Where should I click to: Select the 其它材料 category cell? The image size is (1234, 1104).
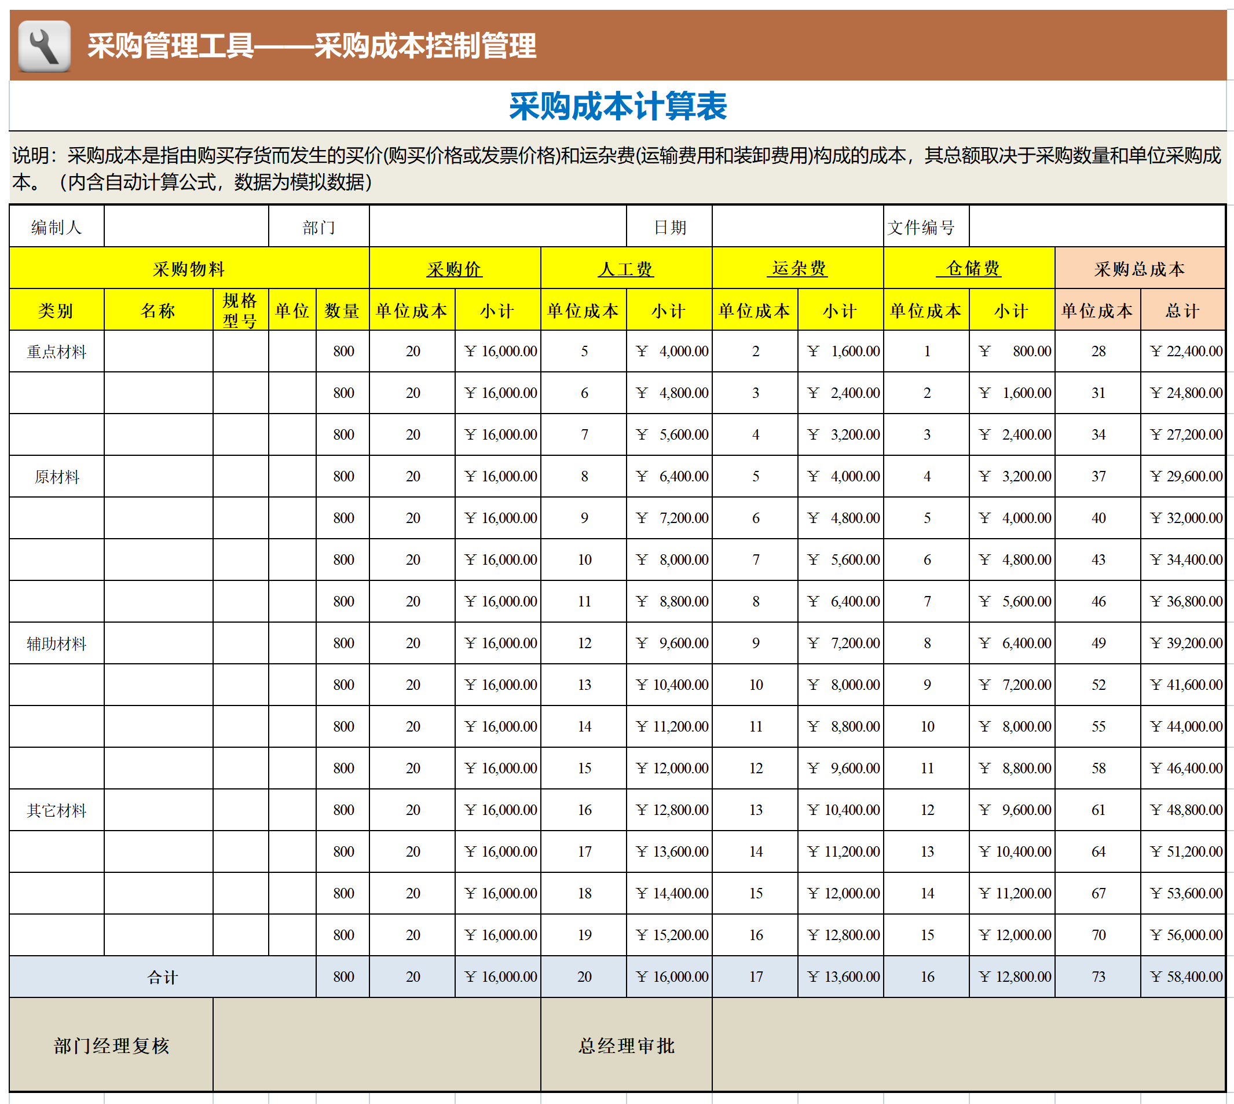56,810
